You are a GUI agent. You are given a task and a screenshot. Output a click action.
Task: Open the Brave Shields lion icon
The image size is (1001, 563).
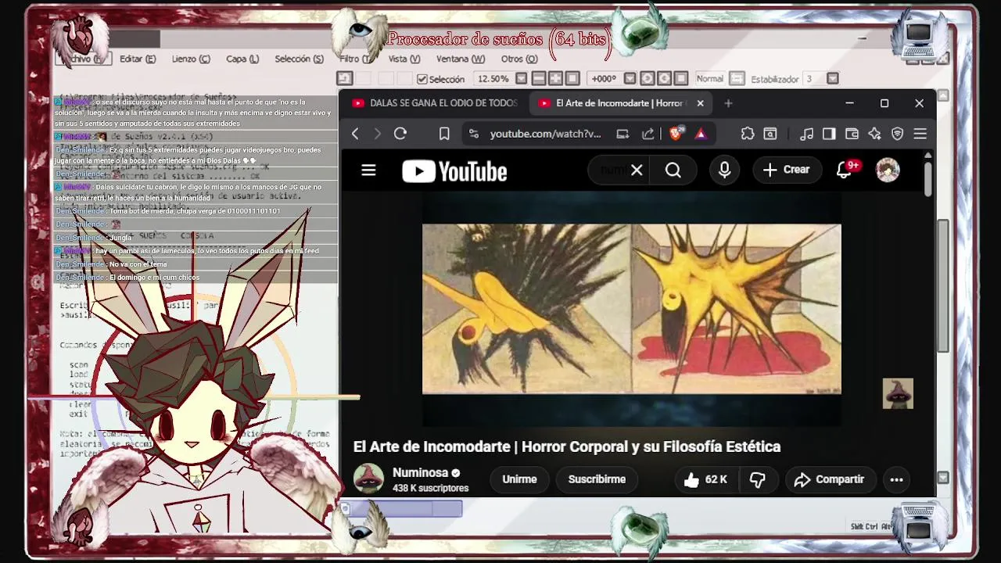tap(676, 134)
